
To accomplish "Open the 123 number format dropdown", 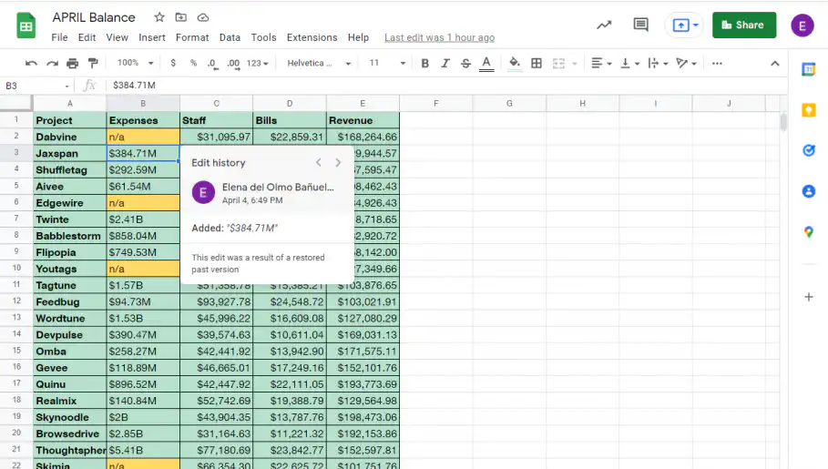I will pos(258,64).
